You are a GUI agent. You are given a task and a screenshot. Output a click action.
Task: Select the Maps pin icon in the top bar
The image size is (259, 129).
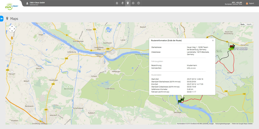(x=128, y=3)
